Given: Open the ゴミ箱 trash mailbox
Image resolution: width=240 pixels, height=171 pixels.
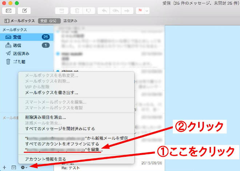Looking at the screenshot, I should tap(17, 61).
